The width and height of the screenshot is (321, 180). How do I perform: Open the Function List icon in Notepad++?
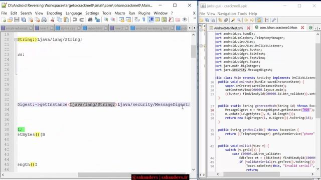pos(171,19)
